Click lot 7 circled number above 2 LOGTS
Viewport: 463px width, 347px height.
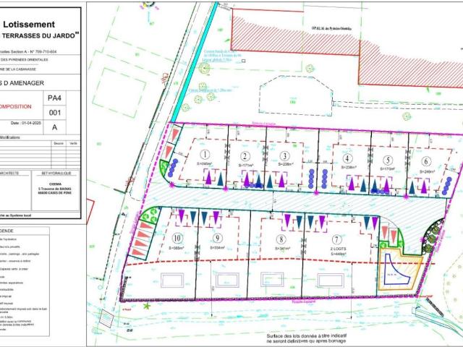(336, 239)
